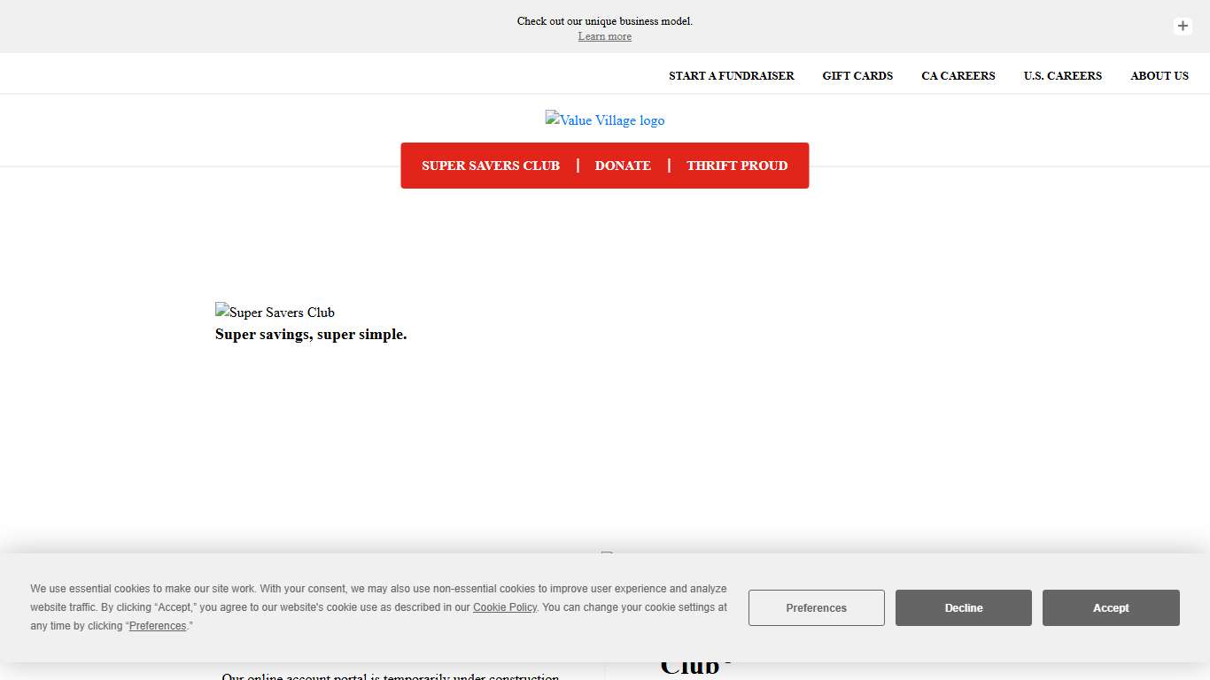Image resolution: width=1210 pixels, height=680 pixels.
Task: Go to Gift Cards page
Action: [857, 76]
